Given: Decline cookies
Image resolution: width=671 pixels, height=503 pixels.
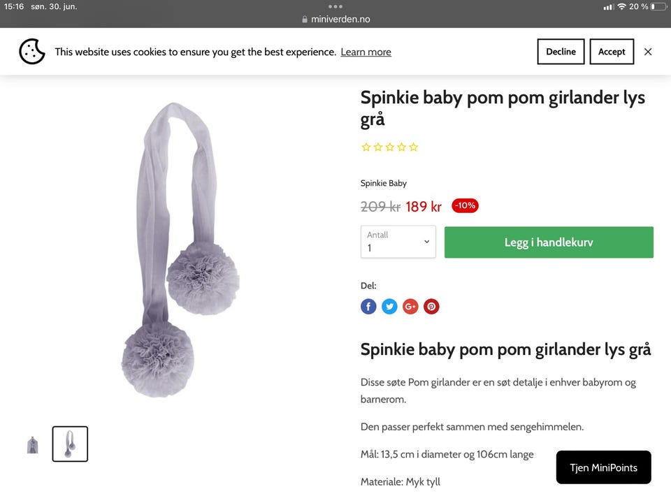Looking at the screenshot, I should click(x=561, y=52).
